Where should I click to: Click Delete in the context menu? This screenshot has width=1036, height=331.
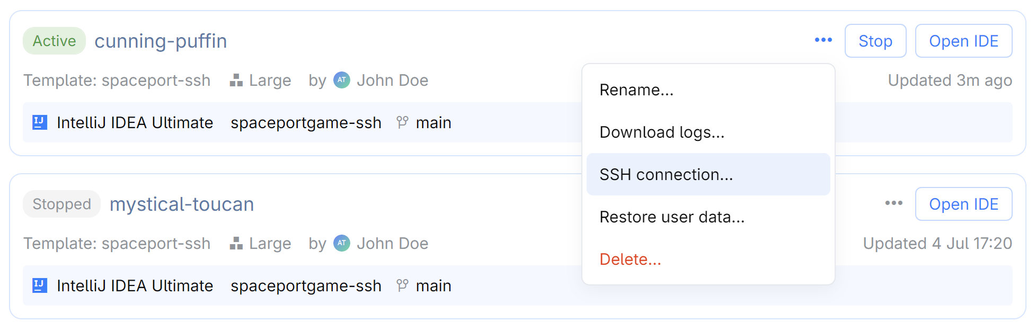(630, 259)
